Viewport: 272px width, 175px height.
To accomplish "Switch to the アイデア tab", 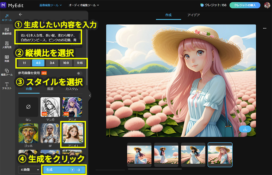I will [194, 15].
